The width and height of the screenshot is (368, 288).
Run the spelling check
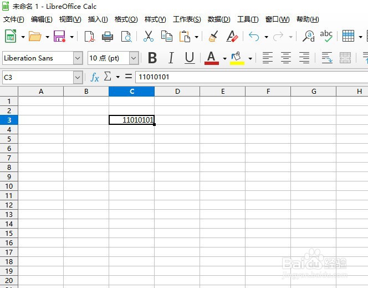[x=326, y=36]
